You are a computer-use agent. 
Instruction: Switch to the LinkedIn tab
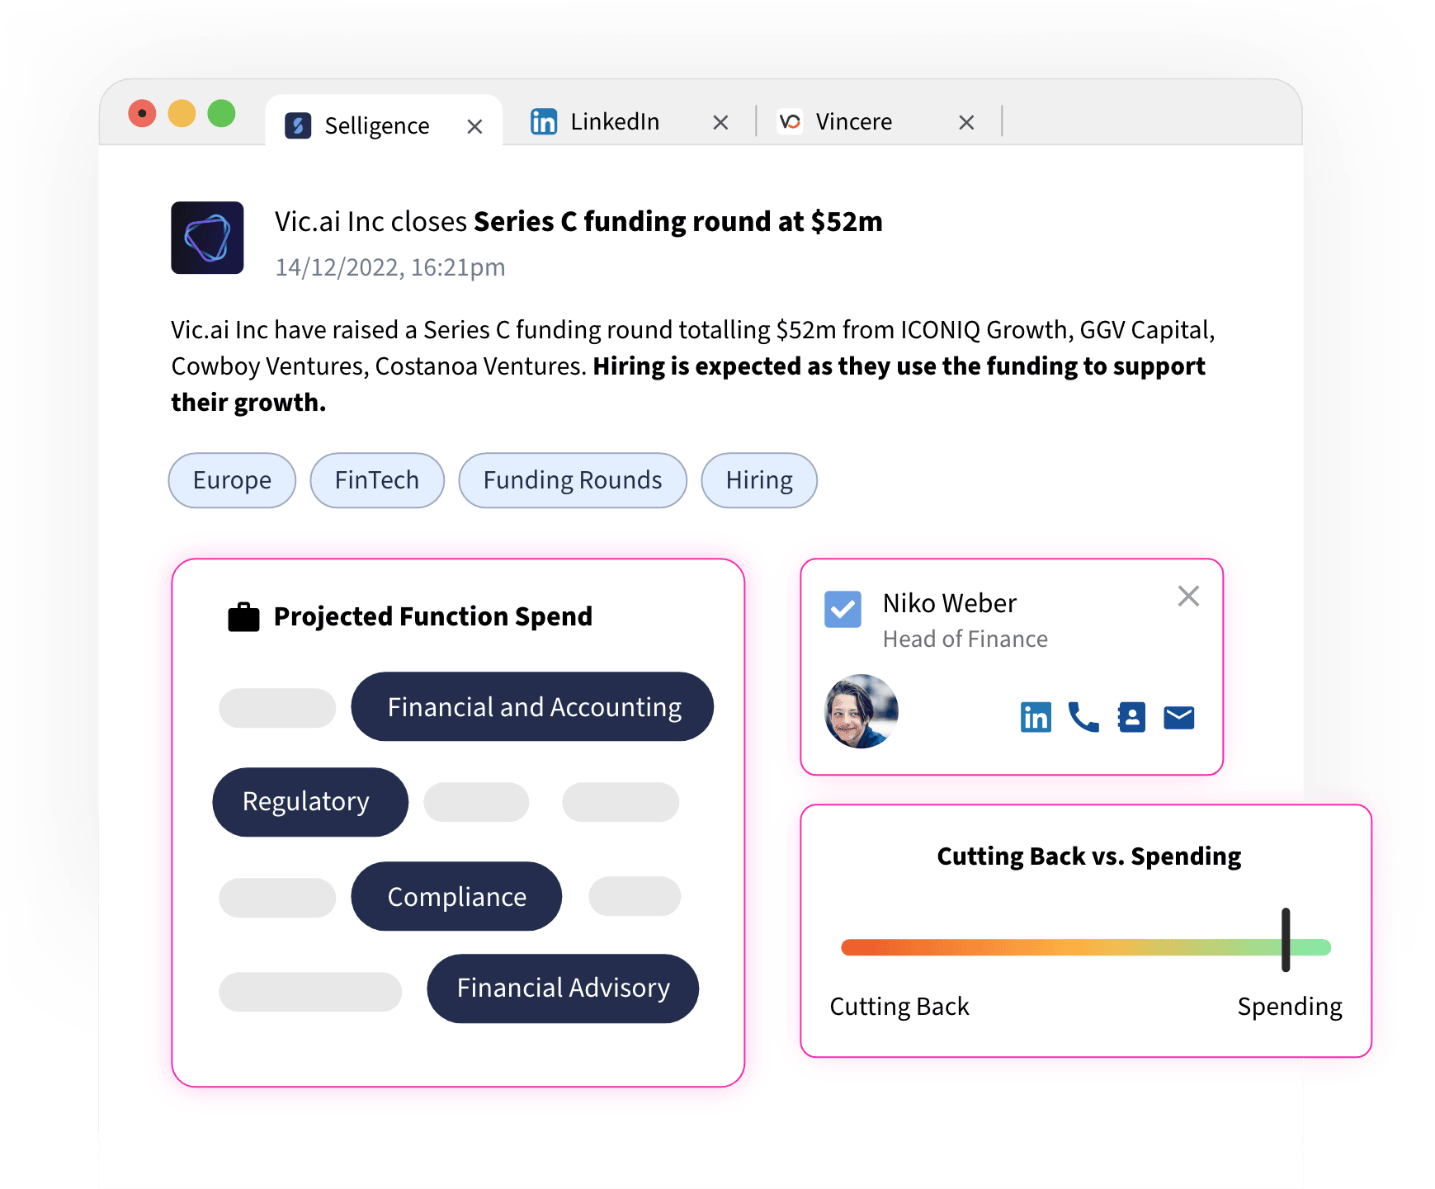(629, 121)
